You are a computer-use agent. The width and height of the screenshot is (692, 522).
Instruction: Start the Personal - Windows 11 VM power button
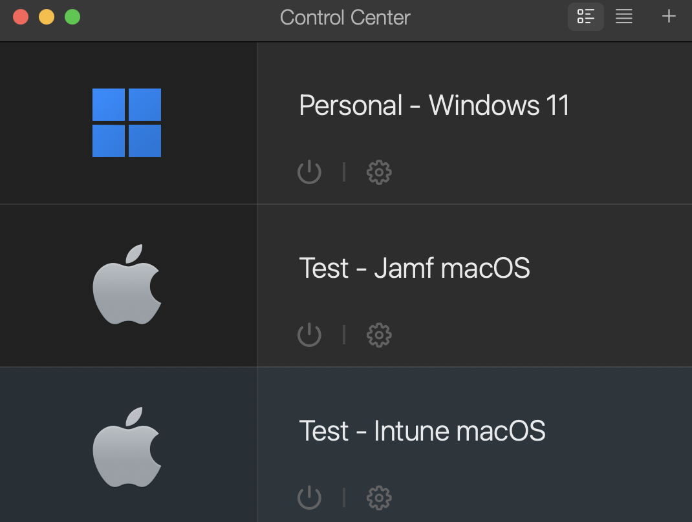pyautogui.click(x=309, y=172)
